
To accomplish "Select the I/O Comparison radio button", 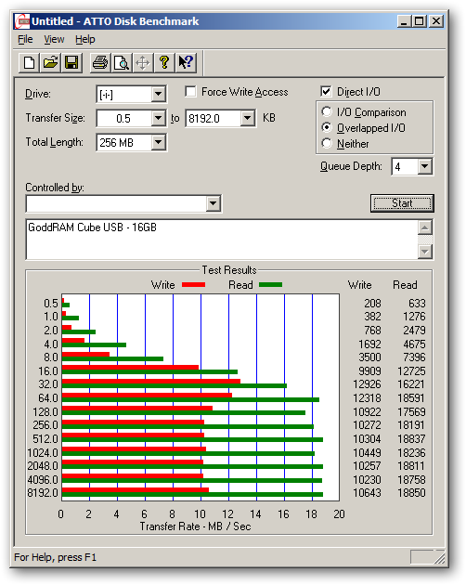I will 327,111.
